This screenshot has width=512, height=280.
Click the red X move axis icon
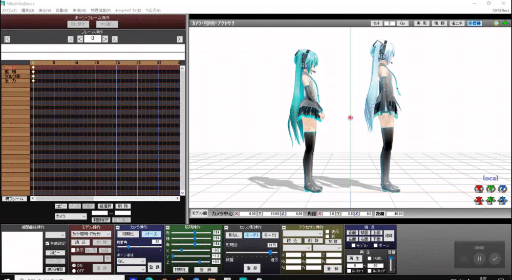click(x=479, y=200)
